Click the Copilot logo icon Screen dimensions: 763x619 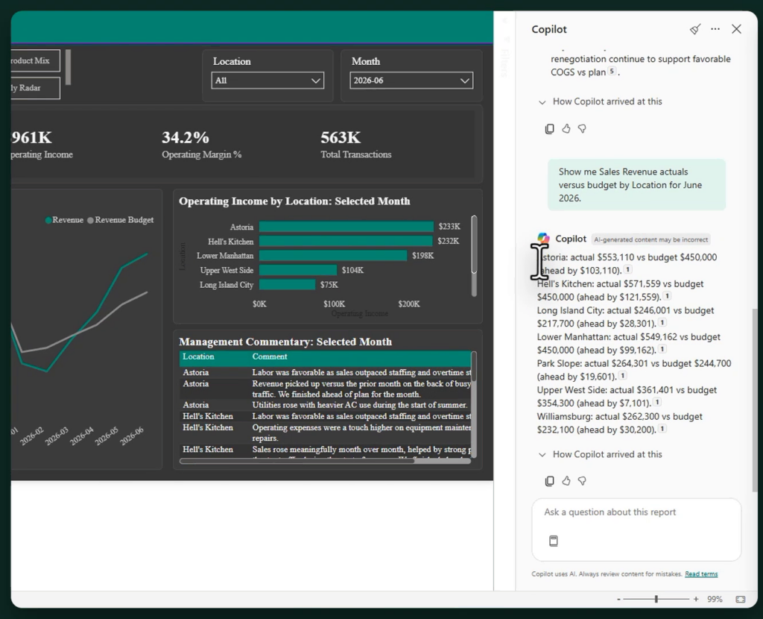point(543,239)
